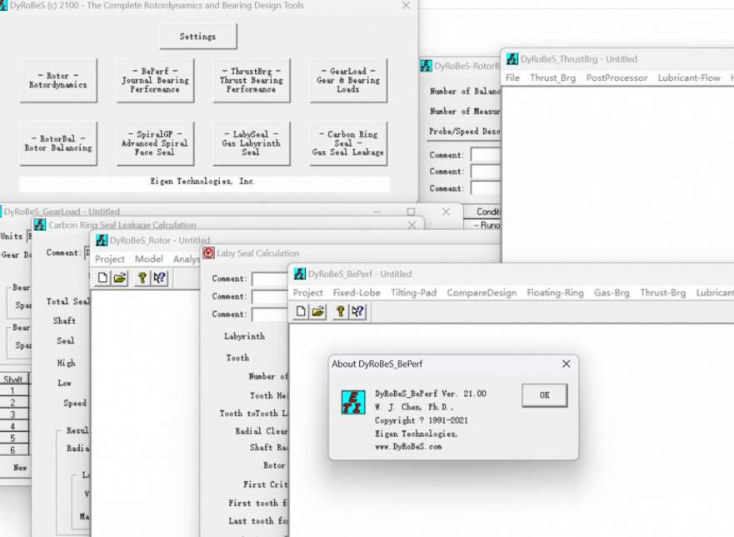Select Shaft row 3 in GearLoad table

pos(12,414)
